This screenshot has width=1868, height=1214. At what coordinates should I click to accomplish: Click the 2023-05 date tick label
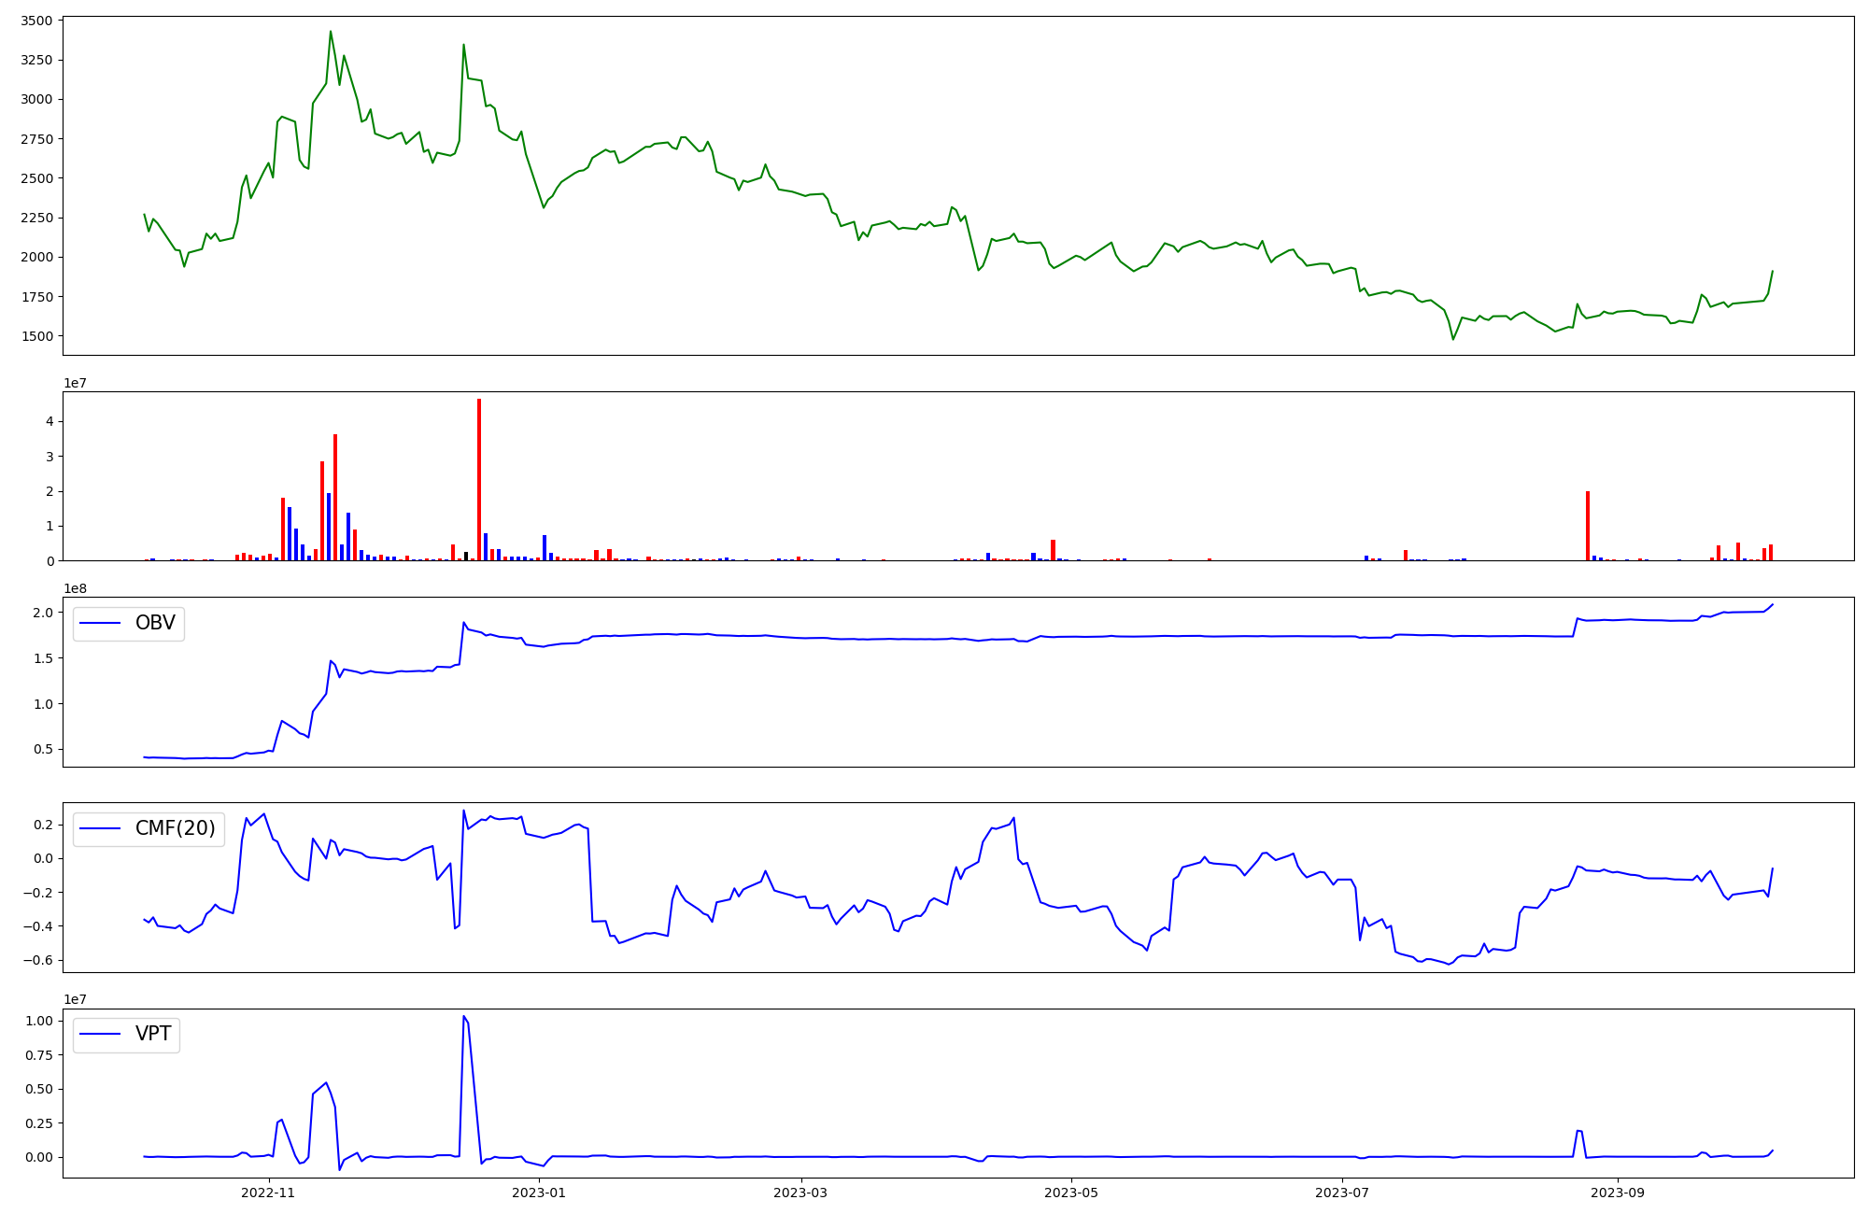click(1070, 1193)
